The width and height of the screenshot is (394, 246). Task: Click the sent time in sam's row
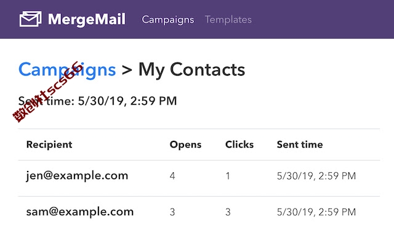(316, 212)
